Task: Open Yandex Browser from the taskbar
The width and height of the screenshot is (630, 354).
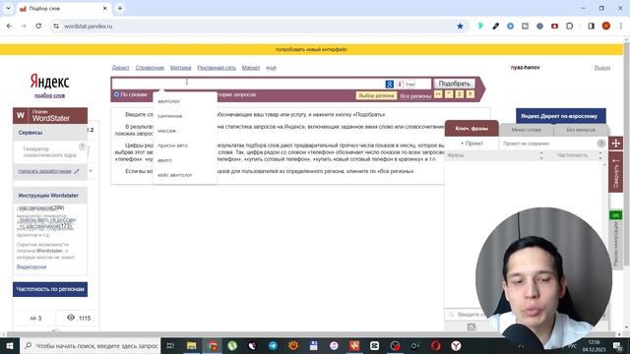Action: (x=456, y=345)
